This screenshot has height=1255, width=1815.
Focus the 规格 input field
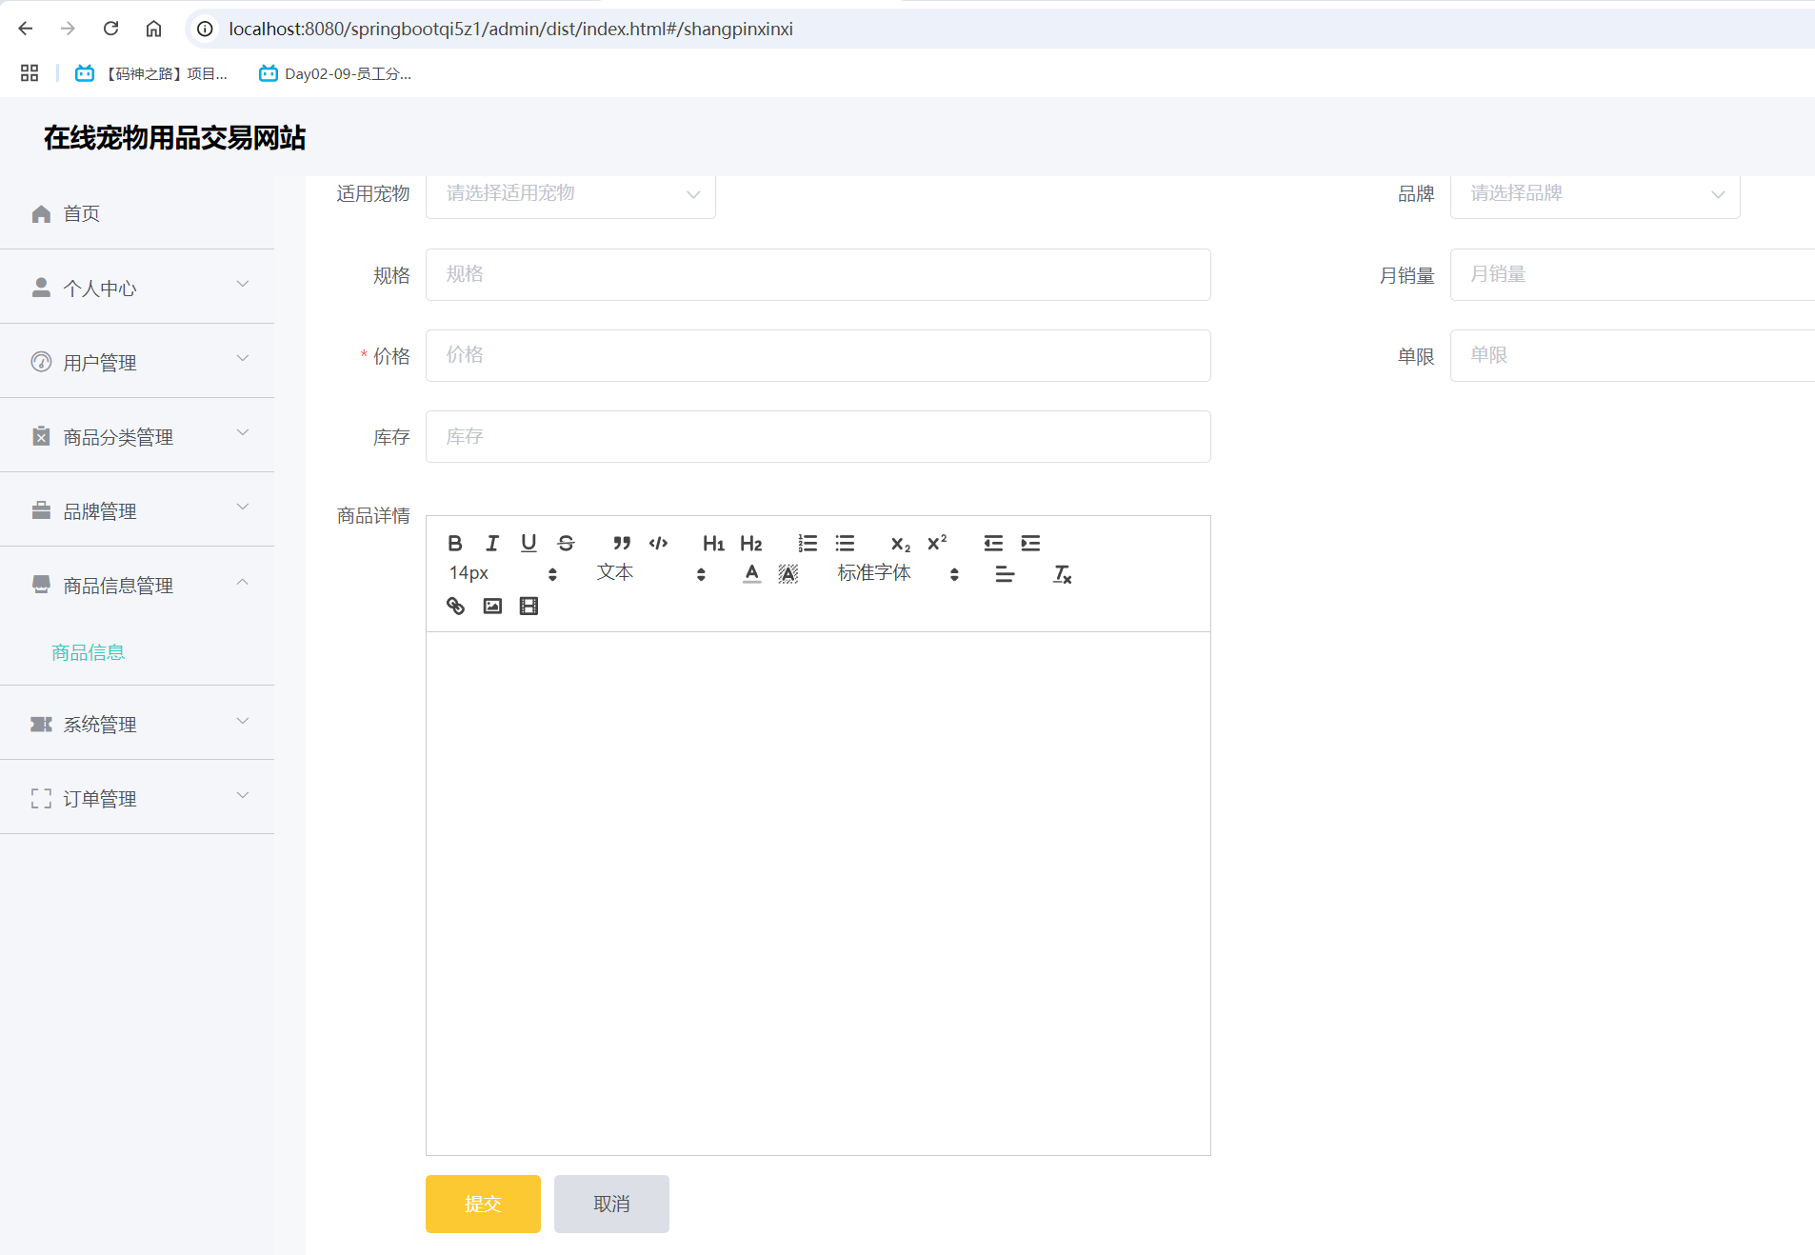point(818,275)
